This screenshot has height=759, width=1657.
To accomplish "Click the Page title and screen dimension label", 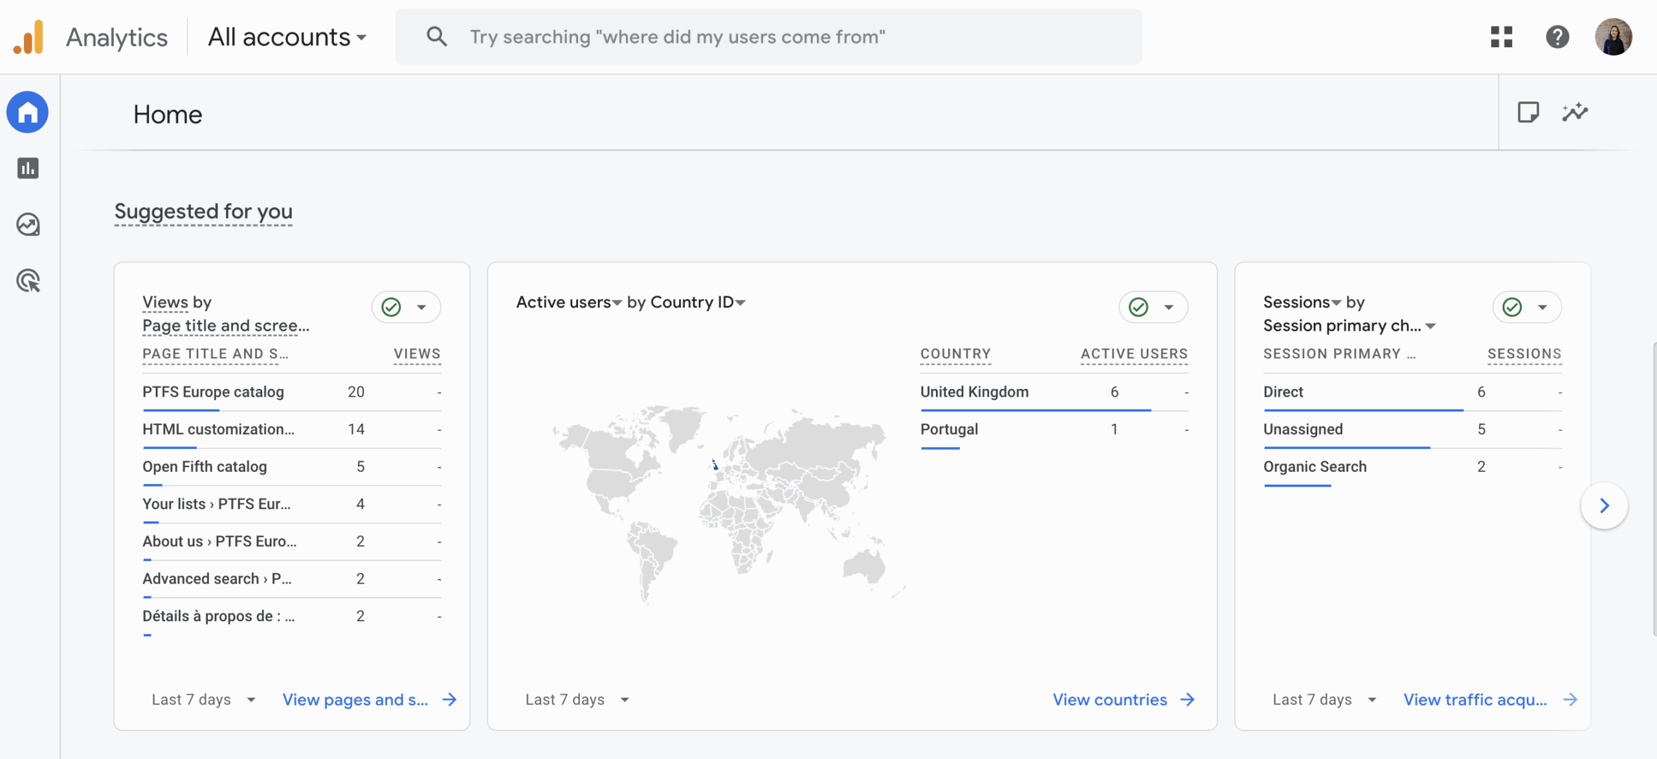I will (226, 325).
